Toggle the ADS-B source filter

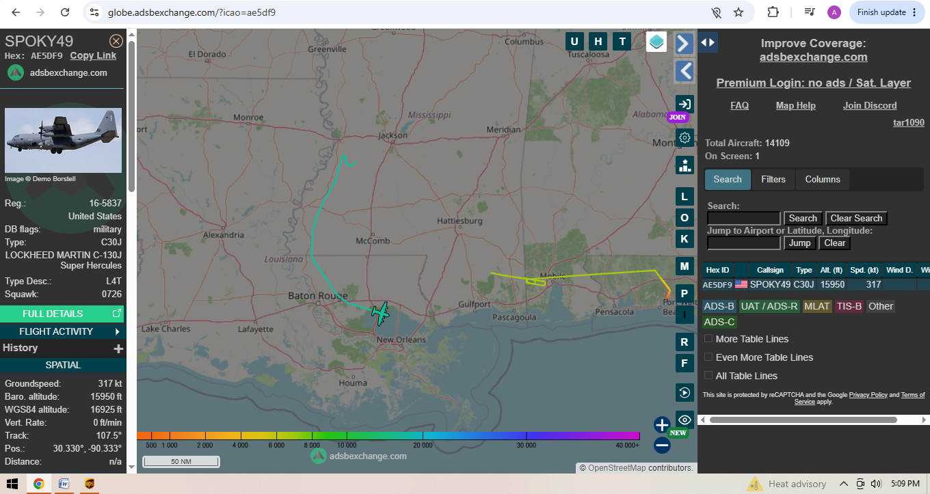(719, 306)
